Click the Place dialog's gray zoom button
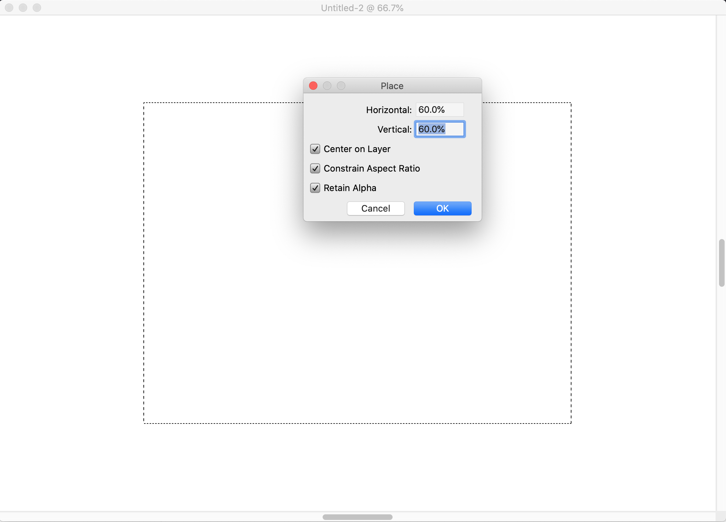 [x=341, y=86]
